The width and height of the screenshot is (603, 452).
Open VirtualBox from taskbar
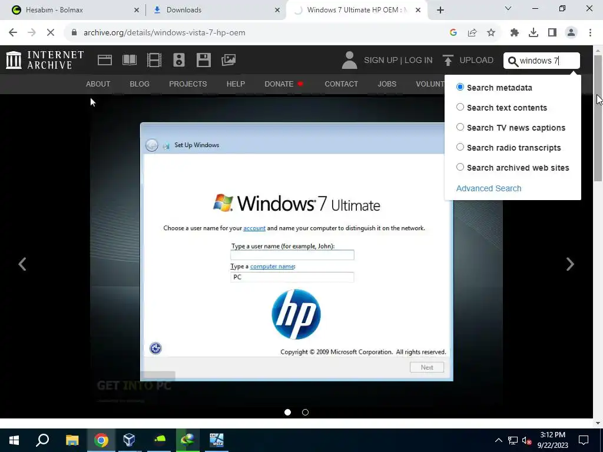pos(130,440)
